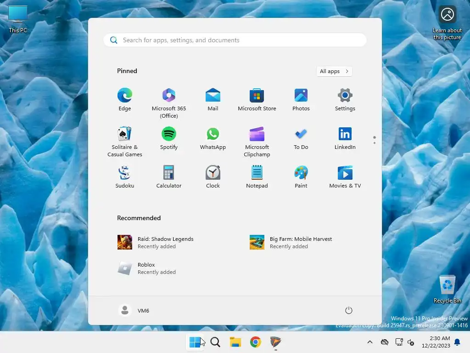This screenshot has height=353, width=470.
Task: Open WhatsApp pinned app
Action: (213, 139)
